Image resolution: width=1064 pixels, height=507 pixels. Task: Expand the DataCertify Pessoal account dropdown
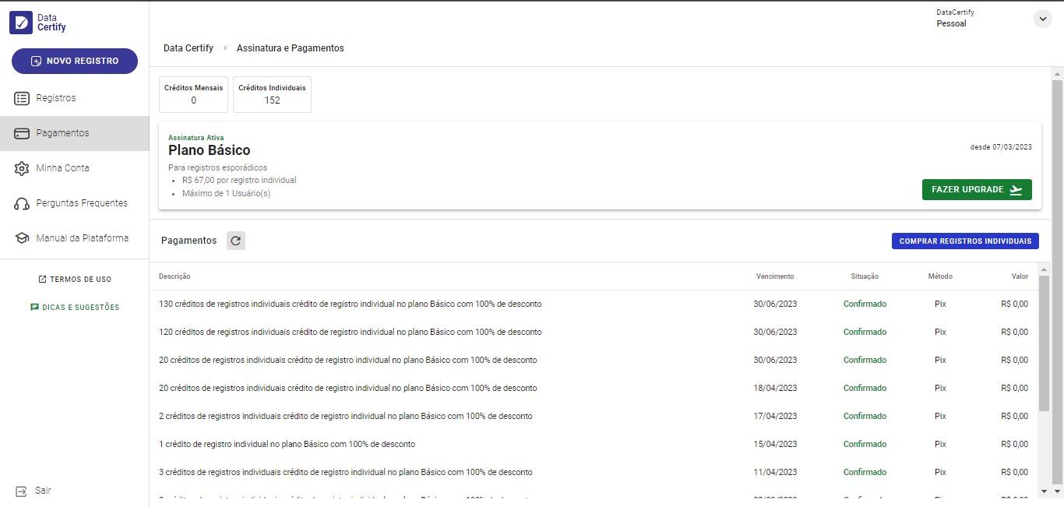[x=1042, y=19]
